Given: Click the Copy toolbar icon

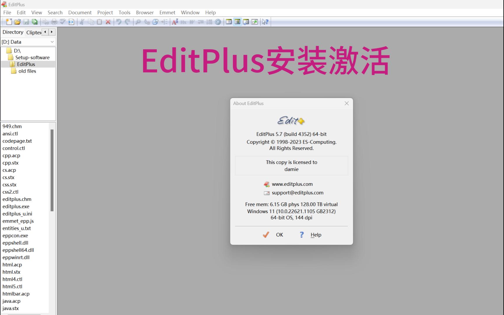Looking at the screenshot, I should pos(91,22).
